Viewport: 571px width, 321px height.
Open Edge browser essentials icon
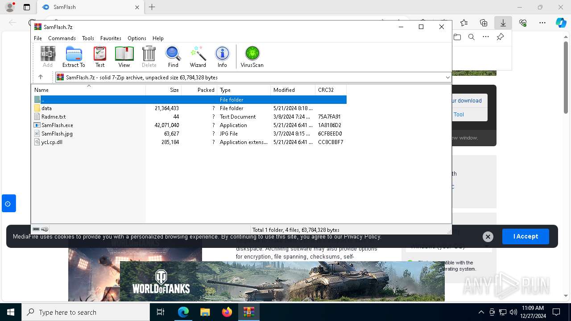click(x=523, y=23)
